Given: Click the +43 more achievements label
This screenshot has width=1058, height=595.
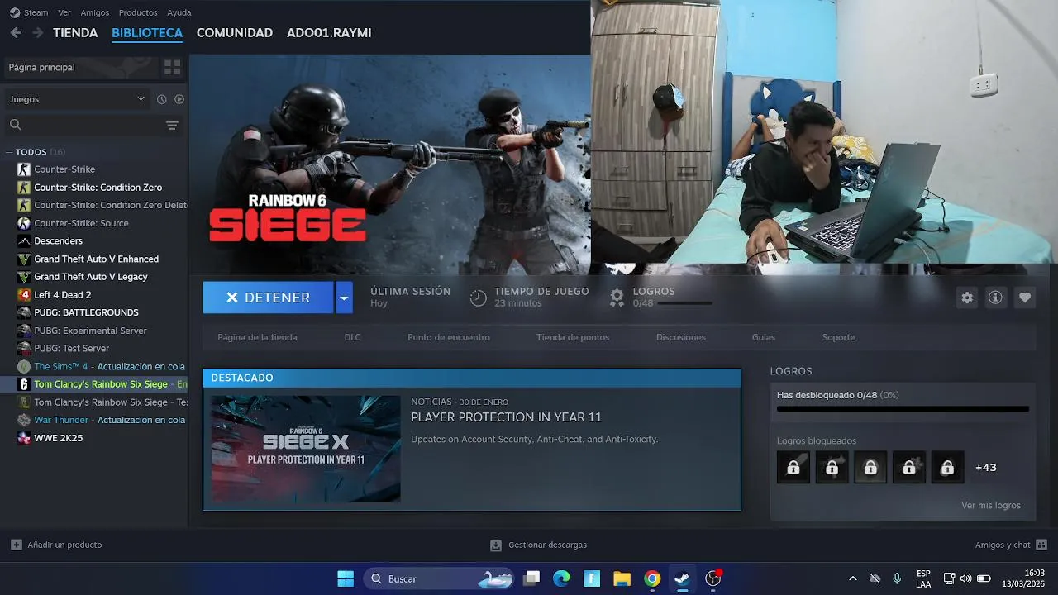Looking at the screenshot, I should 986,467.
